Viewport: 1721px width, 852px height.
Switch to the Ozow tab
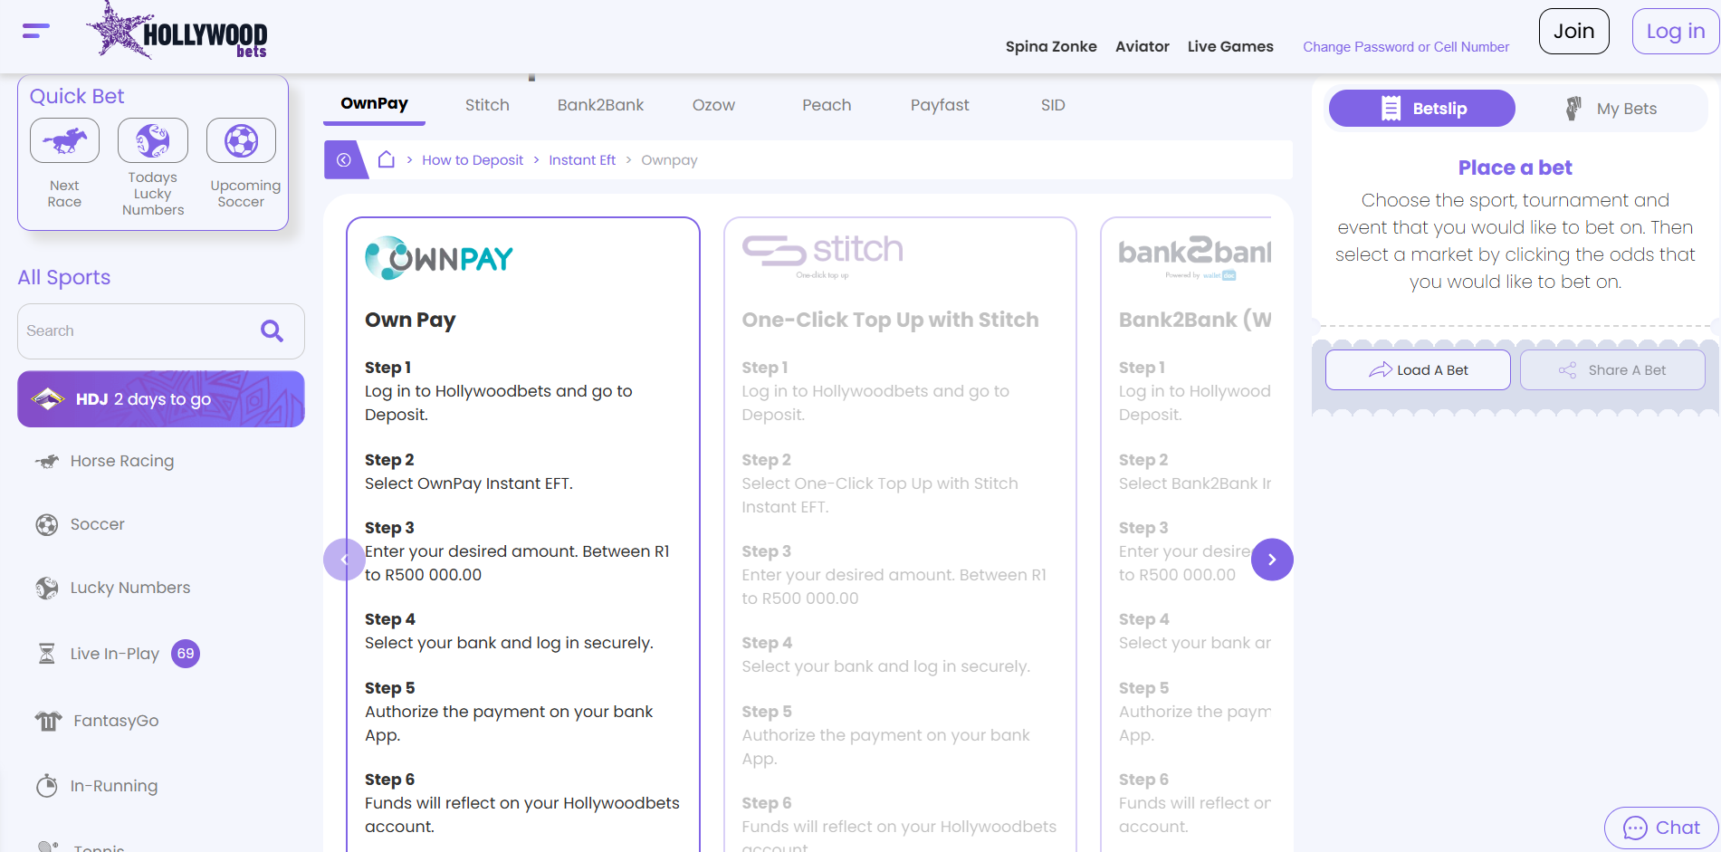[x=713, y=105]
